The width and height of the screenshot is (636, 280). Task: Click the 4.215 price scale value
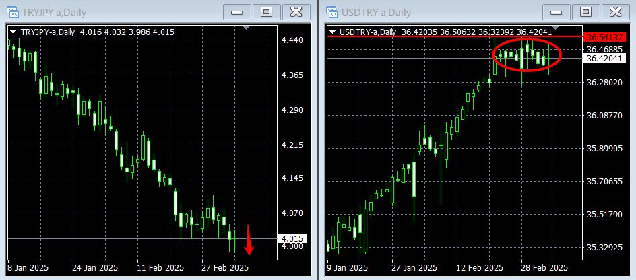[291, 145]
